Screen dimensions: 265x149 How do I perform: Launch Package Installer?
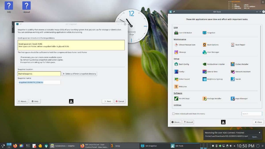coord(212,99)
